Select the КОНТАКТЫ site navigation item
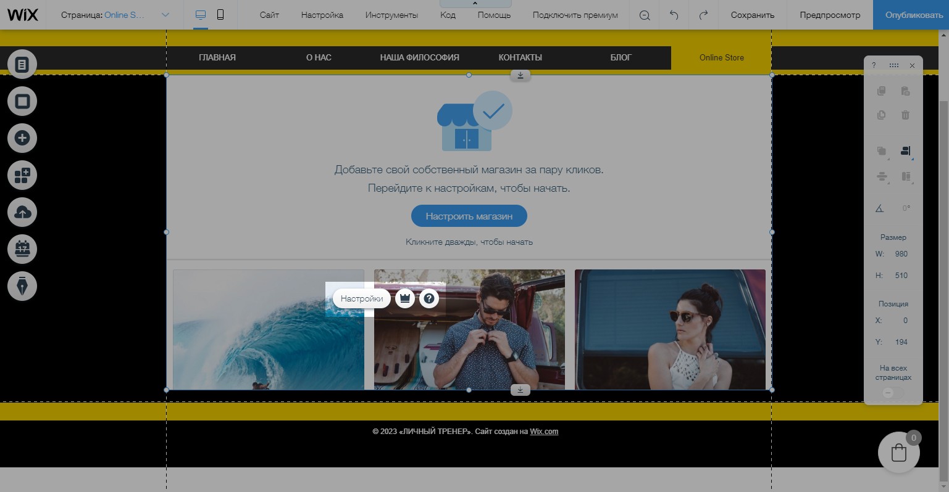 coord(520,57)
